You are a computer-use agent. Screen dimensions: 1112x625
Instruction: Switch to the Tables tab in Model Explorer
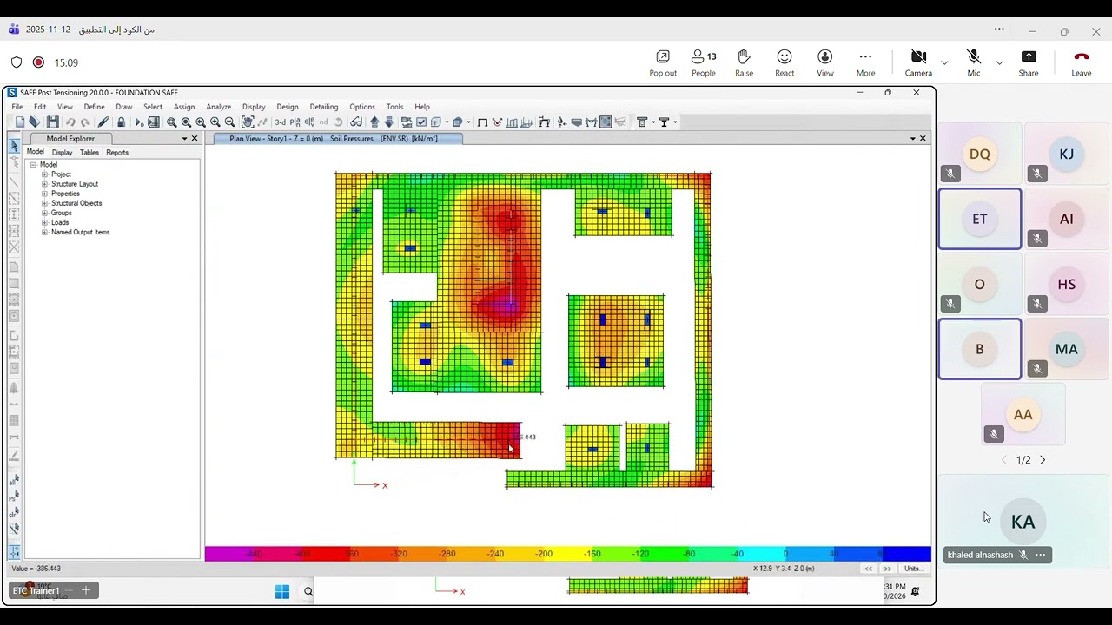(x=89, y=153)
